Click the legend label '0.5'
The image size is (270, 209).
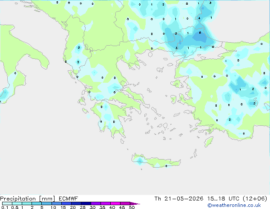point(15,207)
